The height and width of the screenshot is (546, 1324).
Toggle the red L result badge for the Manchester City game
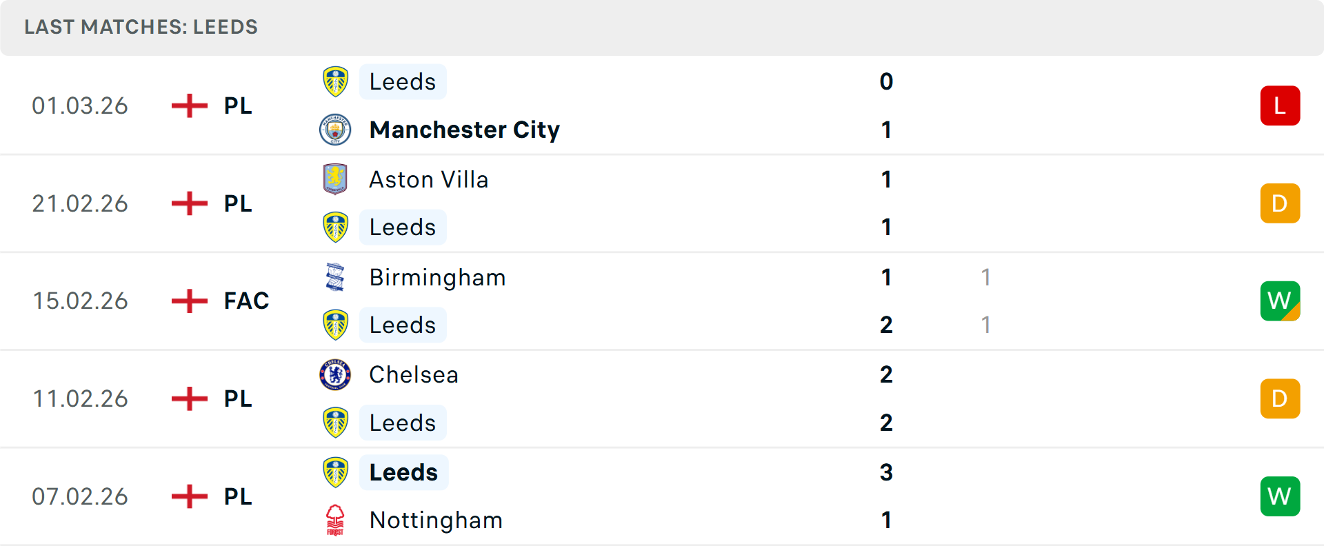(x=1280, y=105)
